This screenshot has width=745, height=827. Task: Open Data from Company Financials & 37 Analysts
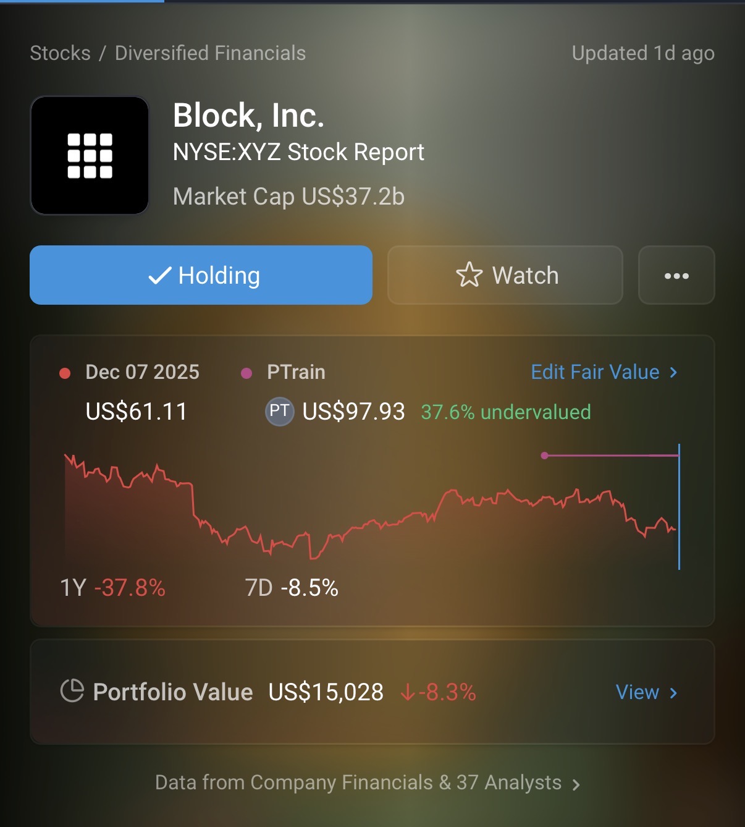pyautogui.click(x=358, y=782)
